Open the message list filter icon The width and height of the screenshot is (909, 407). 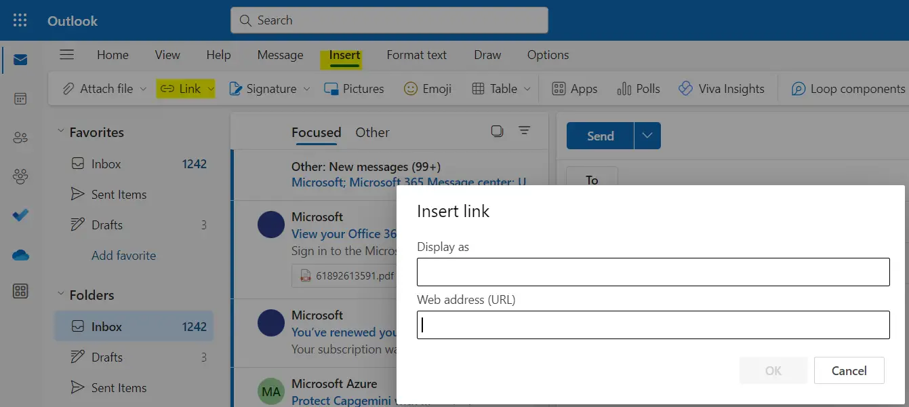coord(524,131)
